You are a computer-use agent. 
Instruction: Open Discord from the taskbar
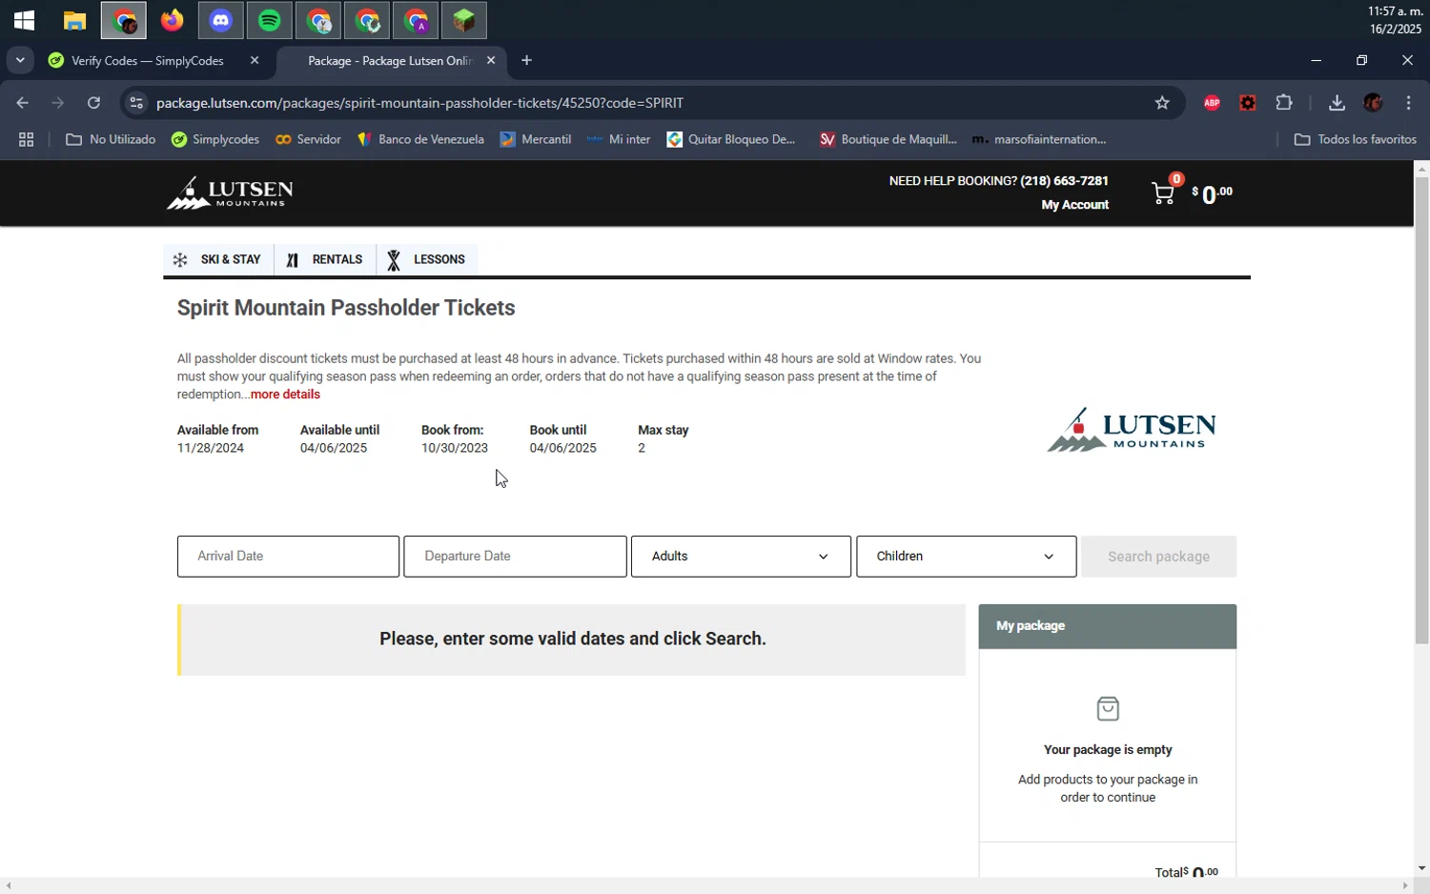[x=221, y=20]
